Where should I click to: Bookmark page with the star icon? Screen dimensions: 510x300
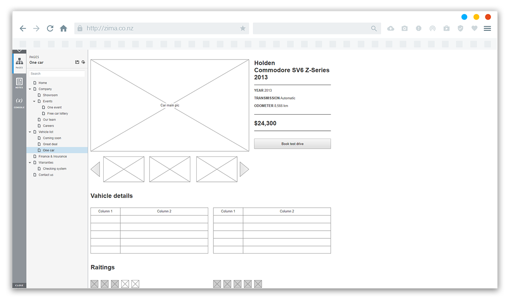pos(243,28)
